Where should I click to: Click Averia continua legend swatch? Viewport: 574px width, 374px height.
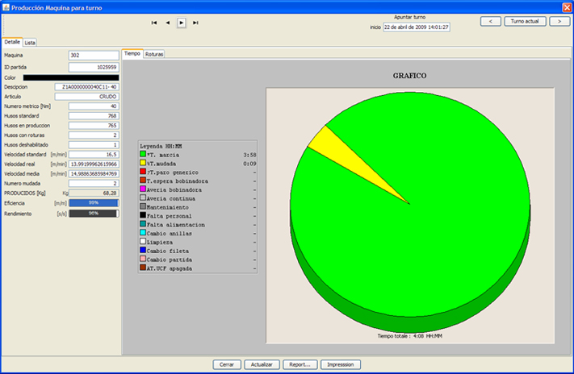tap(143, 197)
